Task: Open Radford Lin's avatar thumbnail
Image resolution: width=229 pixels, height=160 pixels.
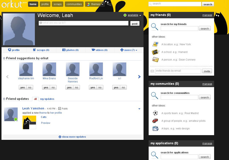Action: [x=96, y=69]
